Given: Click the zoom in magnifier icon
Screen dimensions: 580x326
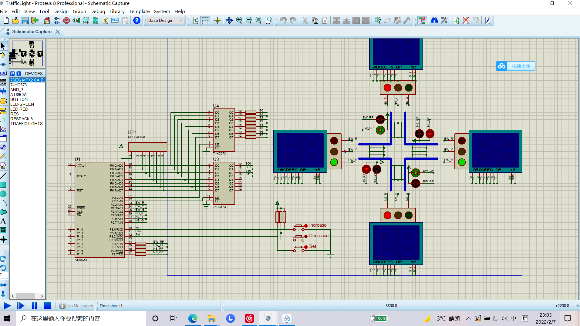Looking at the screenshot, I should pos(239,20).
